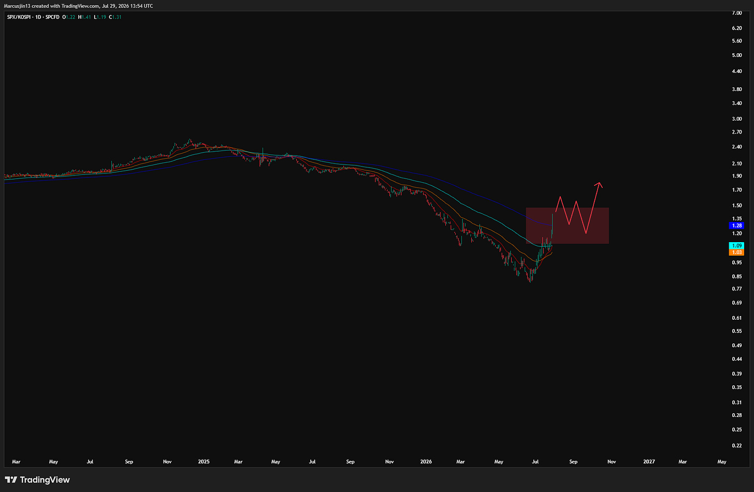Click the 4.40 price axis label
This screenshot has height=492, width=754.
click(736, 71)
